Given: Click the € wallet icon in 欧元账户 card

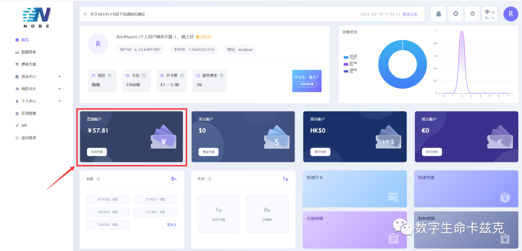Looking at the screenshot, I should click(500, 137).
